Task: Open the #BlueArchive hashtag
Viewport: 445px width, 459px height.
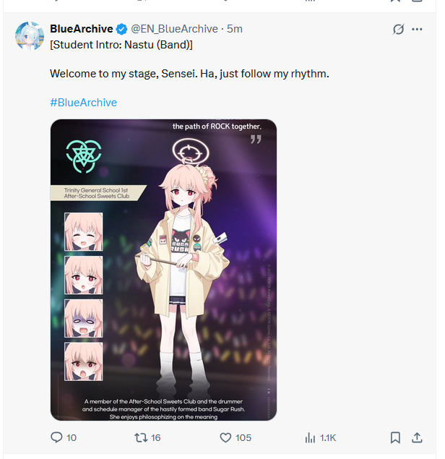Action: tap(83, 103)
